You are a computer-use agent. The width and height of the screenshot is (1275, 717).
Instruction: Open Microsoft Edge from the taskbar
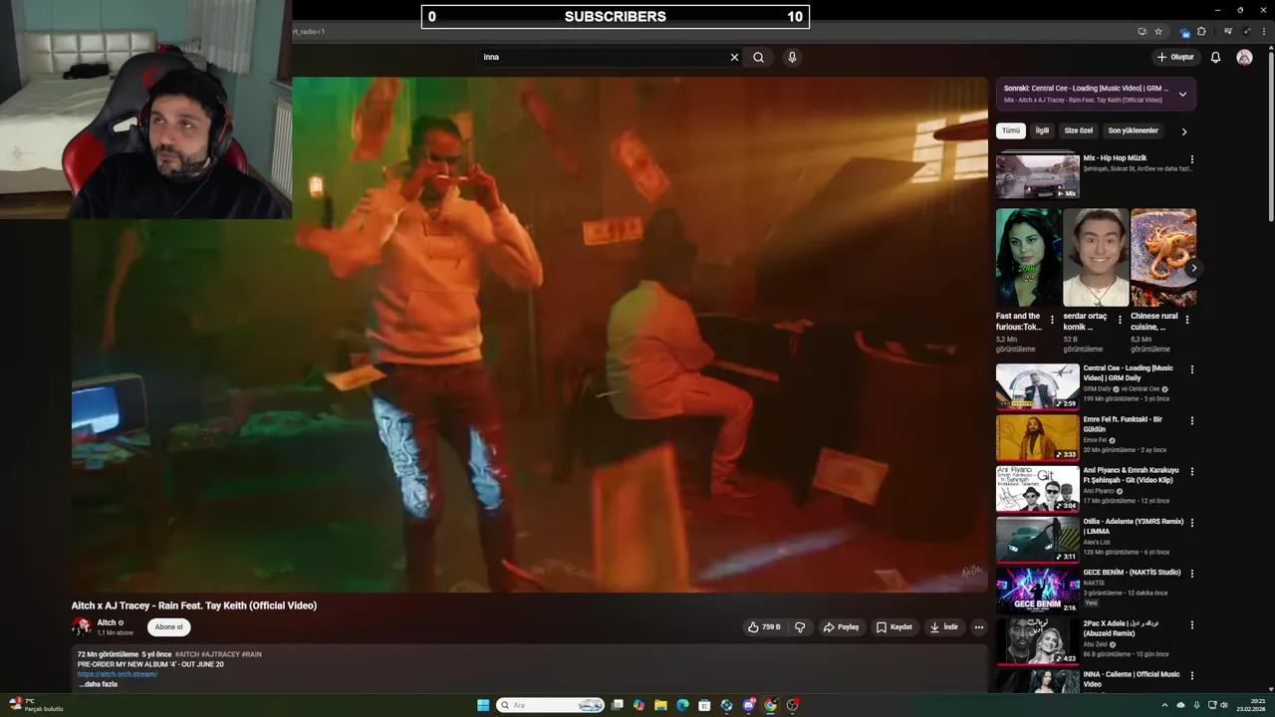pyautogui.click(x=682, y=705)
